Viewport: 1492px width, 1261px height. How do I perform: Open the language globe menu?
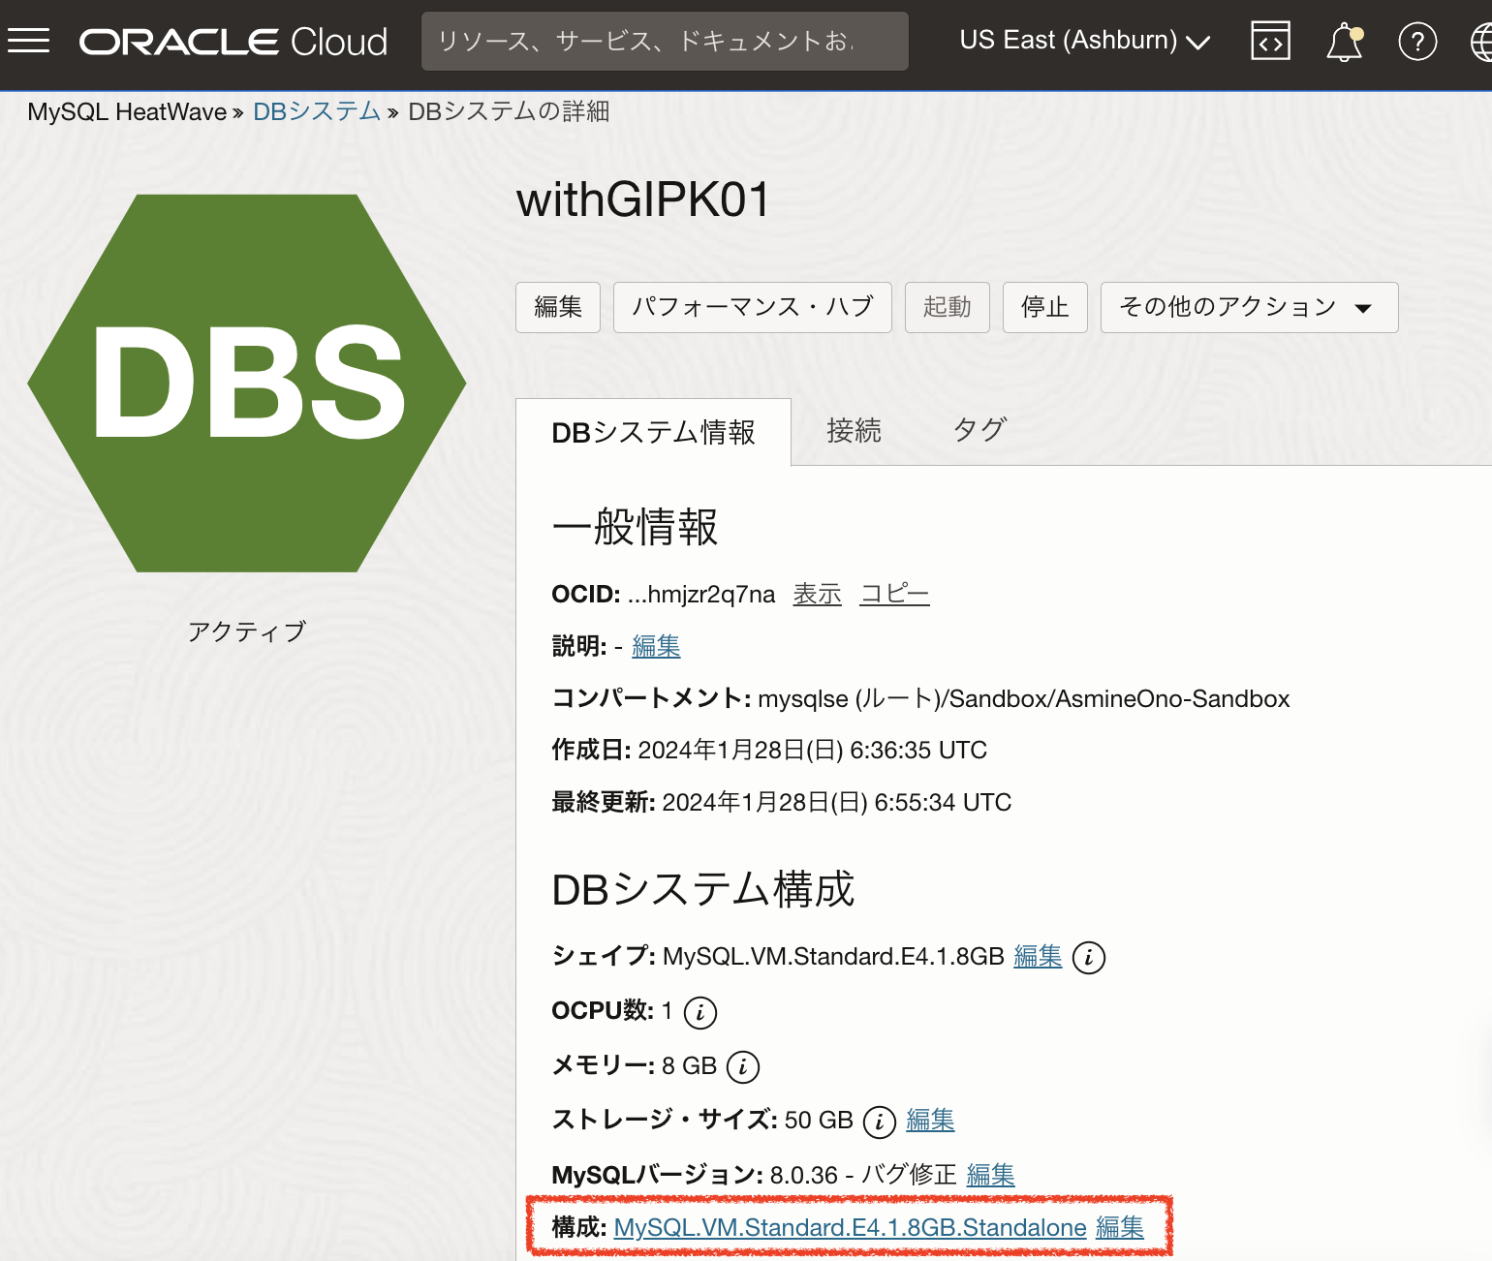tap(1482, 42)
